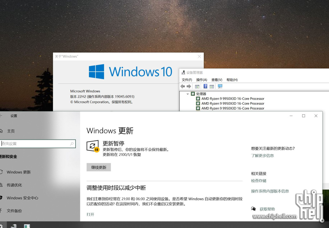Go to 主页 in Settings sidebar
The image size is (329, 228).
coord(11,131)
